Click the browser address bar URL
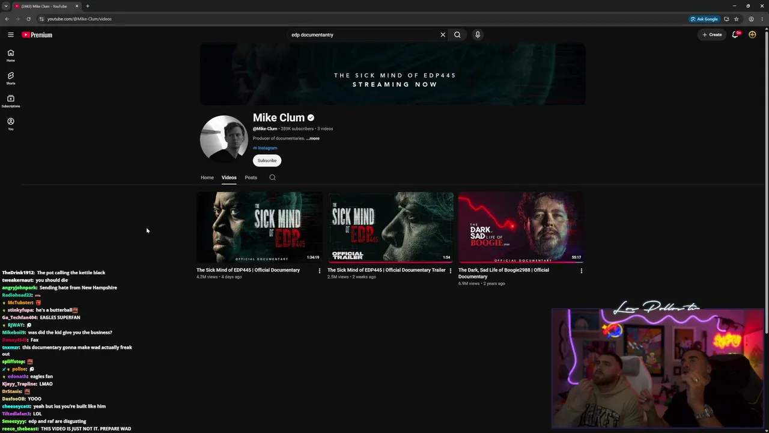The height and width of the screenshot is (433, 769). tap(79, 19)
